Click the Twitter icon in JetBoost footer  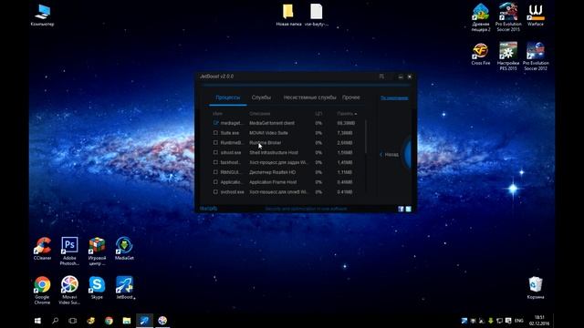(x=408, y=209)
